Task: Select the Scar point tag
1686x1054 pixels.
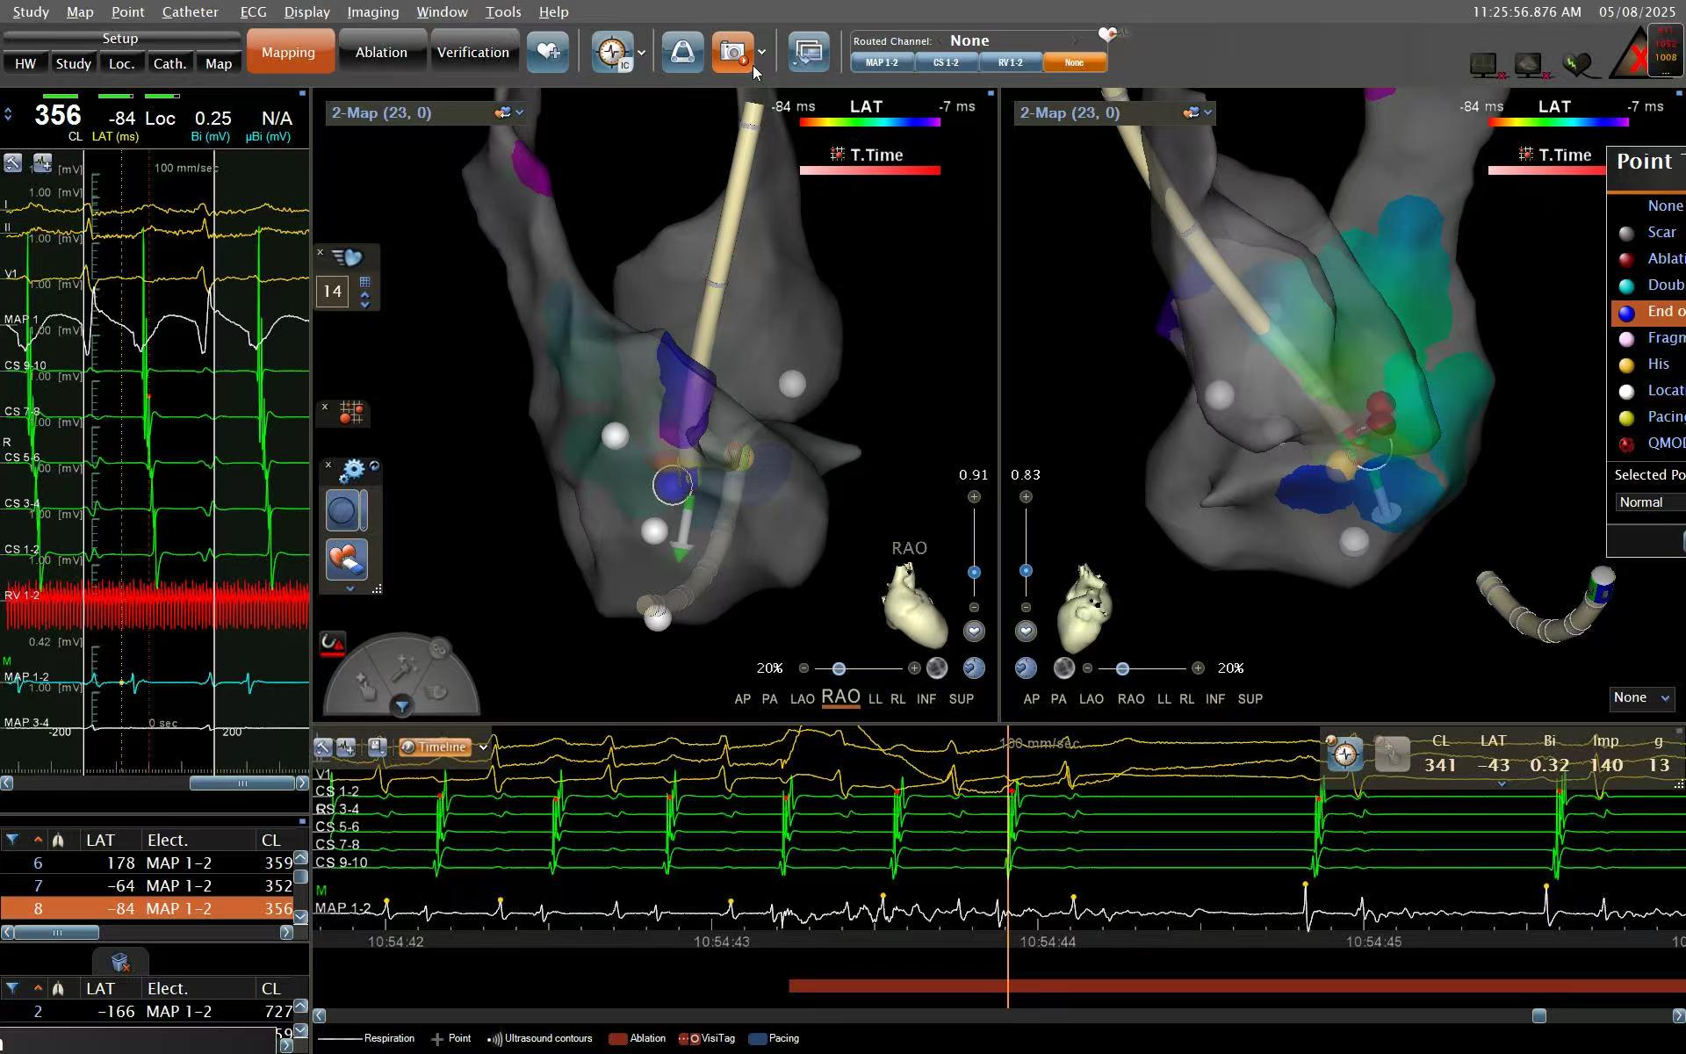Action: point(1649,233)
